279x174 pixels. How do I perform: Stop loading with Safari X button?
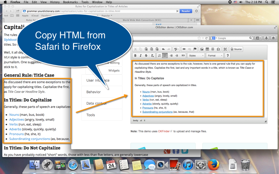tap(177, 11)
